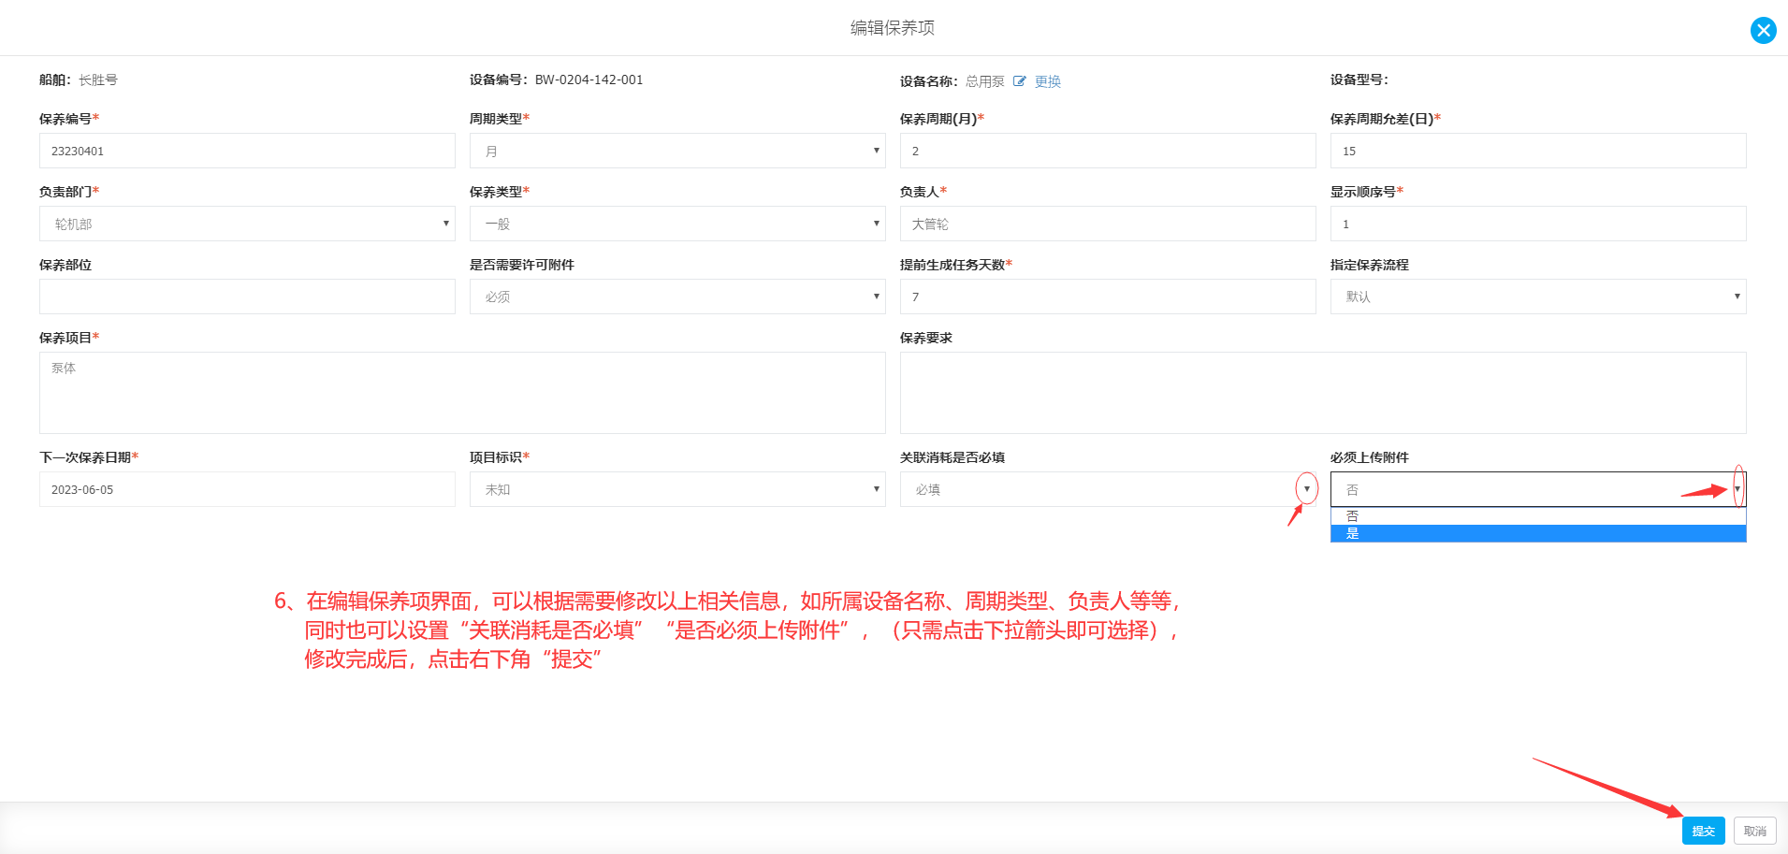Select option 否 in the open list

(x=1538, y=516)
